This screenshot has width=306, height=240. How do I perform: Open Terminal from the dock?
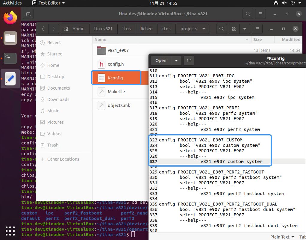pyautogui.click(x=10, y=58)
